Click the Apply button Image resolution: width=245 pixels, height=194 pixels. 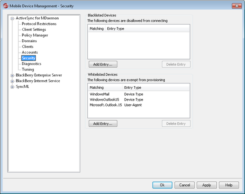[207, 185]
